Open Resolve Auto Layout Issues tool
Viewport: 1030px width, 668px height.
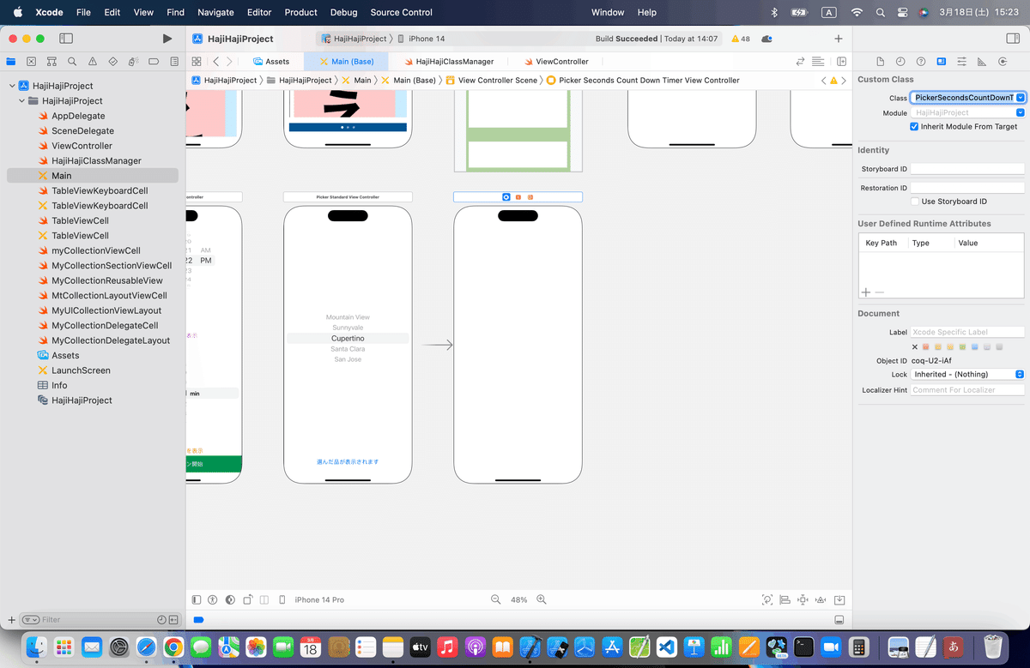[x=821, y=599]
